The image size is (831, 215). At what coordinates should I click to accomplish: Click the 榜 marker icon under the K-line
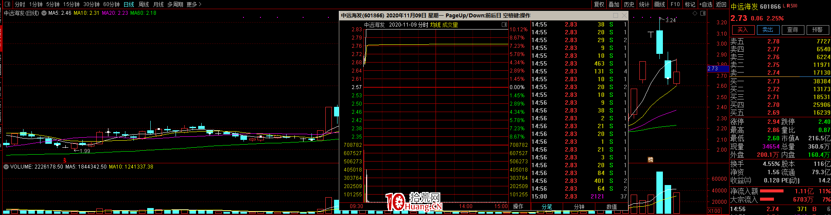(650, 160)
